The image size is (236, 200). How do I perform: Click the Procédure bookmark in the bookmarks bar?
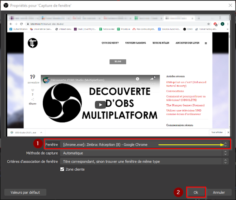pos(124,29)
